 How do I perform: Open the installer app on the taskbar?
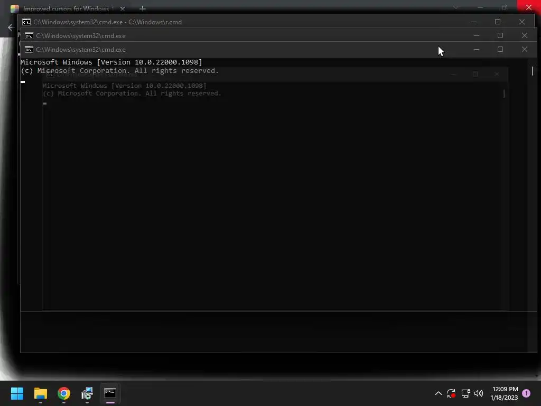click(87, 393)
